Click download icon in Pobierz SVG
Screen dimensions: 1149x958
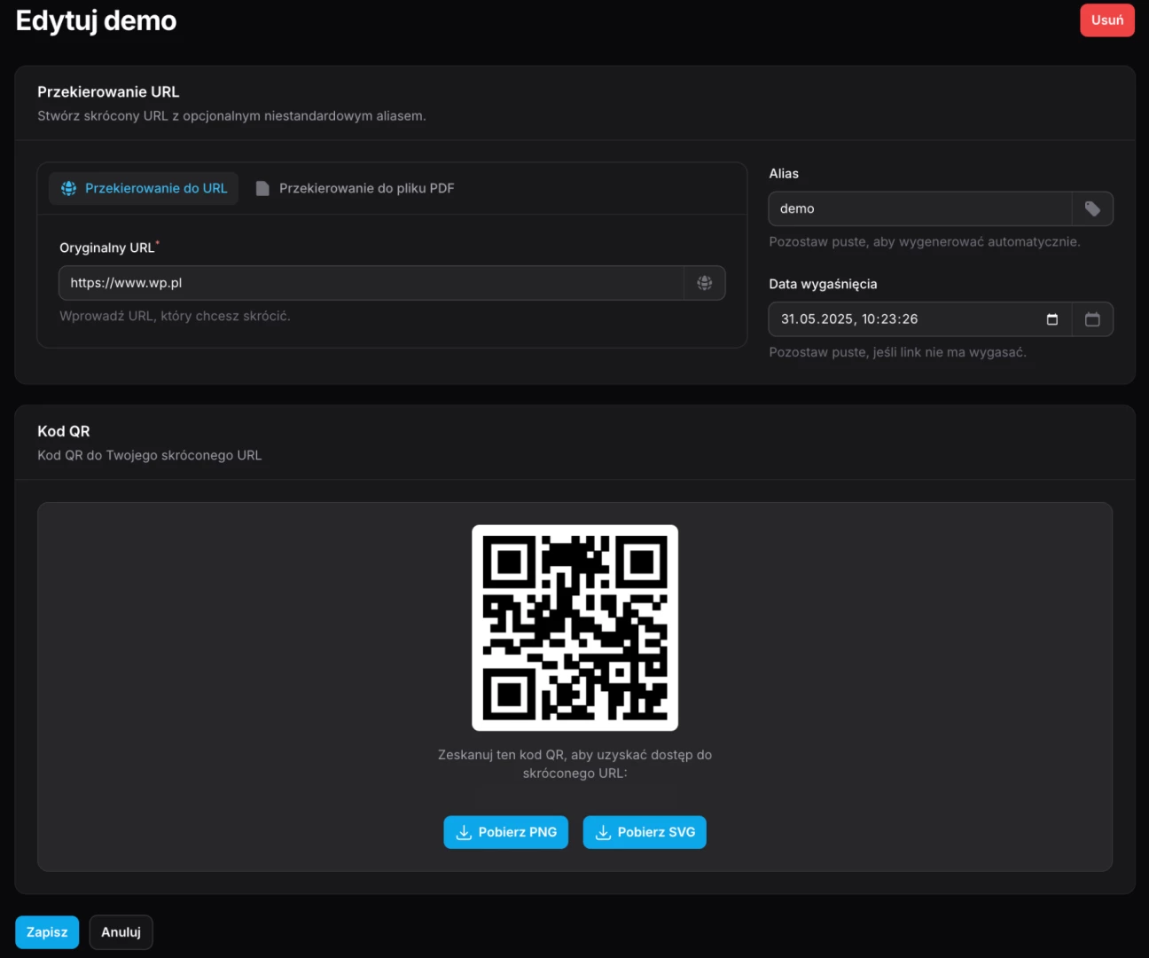[x=603, y=832]
